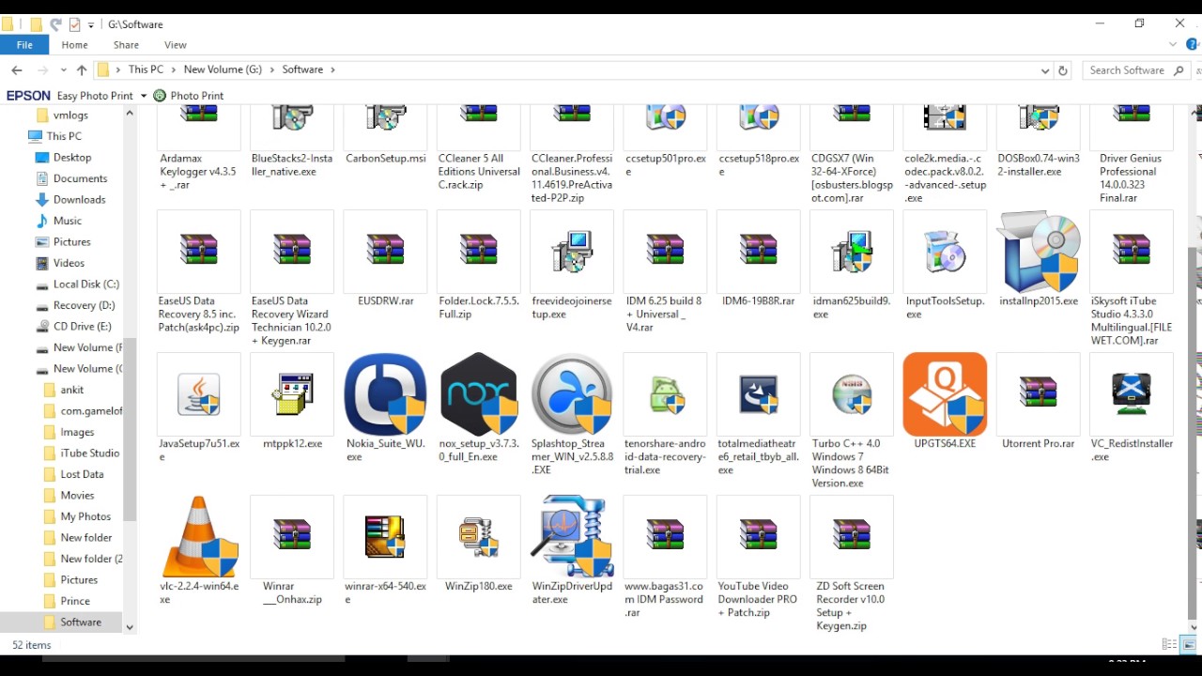Click New Volume (G:) in breadcrumb

(223, 69)
